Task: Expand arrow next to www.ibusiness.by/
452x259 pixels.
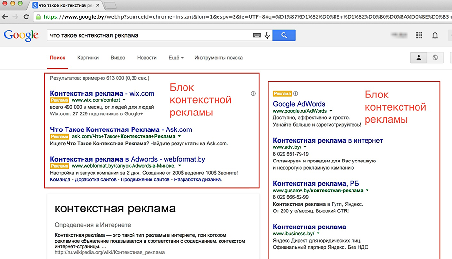Action: pos(318,233)
